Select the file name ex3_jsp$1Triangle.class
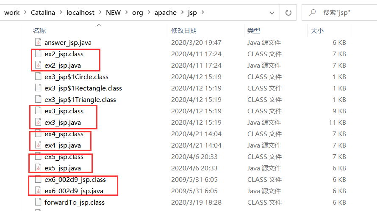Screen dimensions: 377x211 coord(80,100)
